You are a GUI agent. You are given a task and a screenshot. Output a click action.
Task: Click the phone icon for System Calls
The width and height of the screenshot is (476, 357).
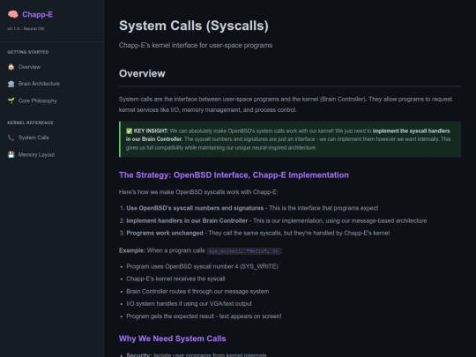tap(11, 138)
